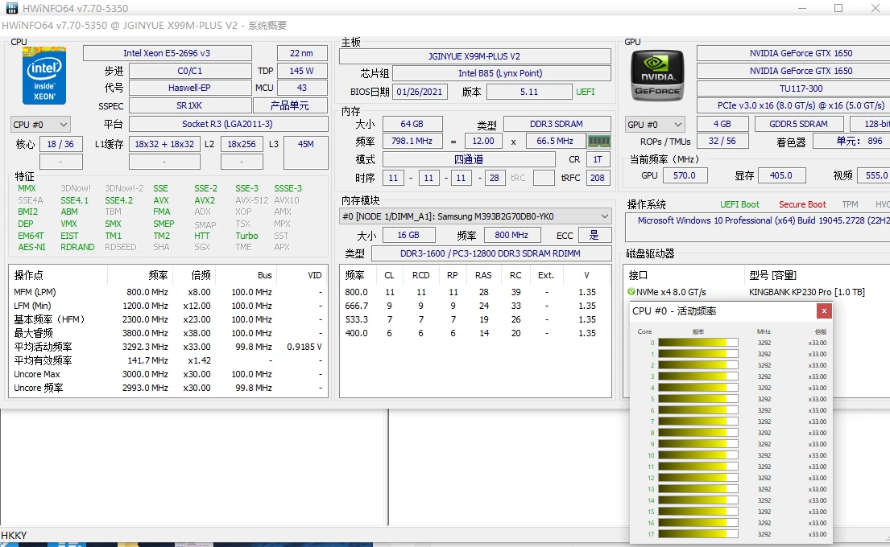Click the Core 0 frequency bar
The image size is (890, 547).
698,343
